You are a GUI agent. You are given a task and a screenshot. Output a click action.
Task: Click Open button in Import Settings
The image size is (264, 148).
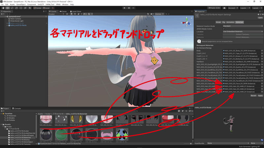260,18
